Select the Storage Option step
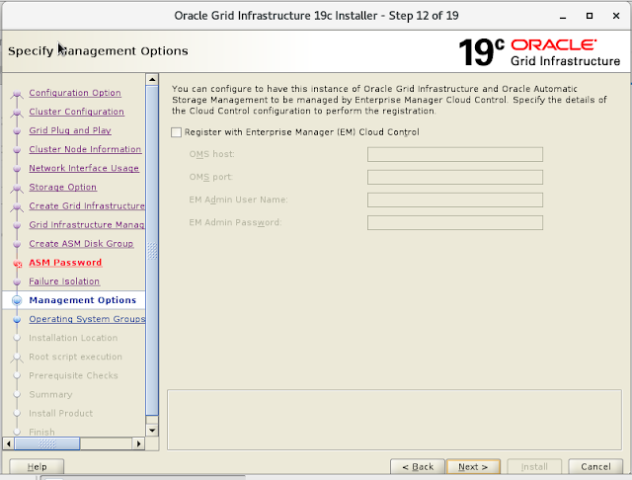This screenshot has width=632, height=480. point(63,188)
